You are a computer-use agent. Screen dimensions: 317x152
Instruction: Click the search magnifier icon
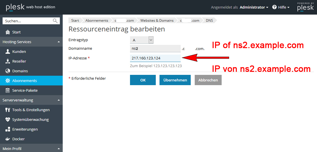(55, 21)
